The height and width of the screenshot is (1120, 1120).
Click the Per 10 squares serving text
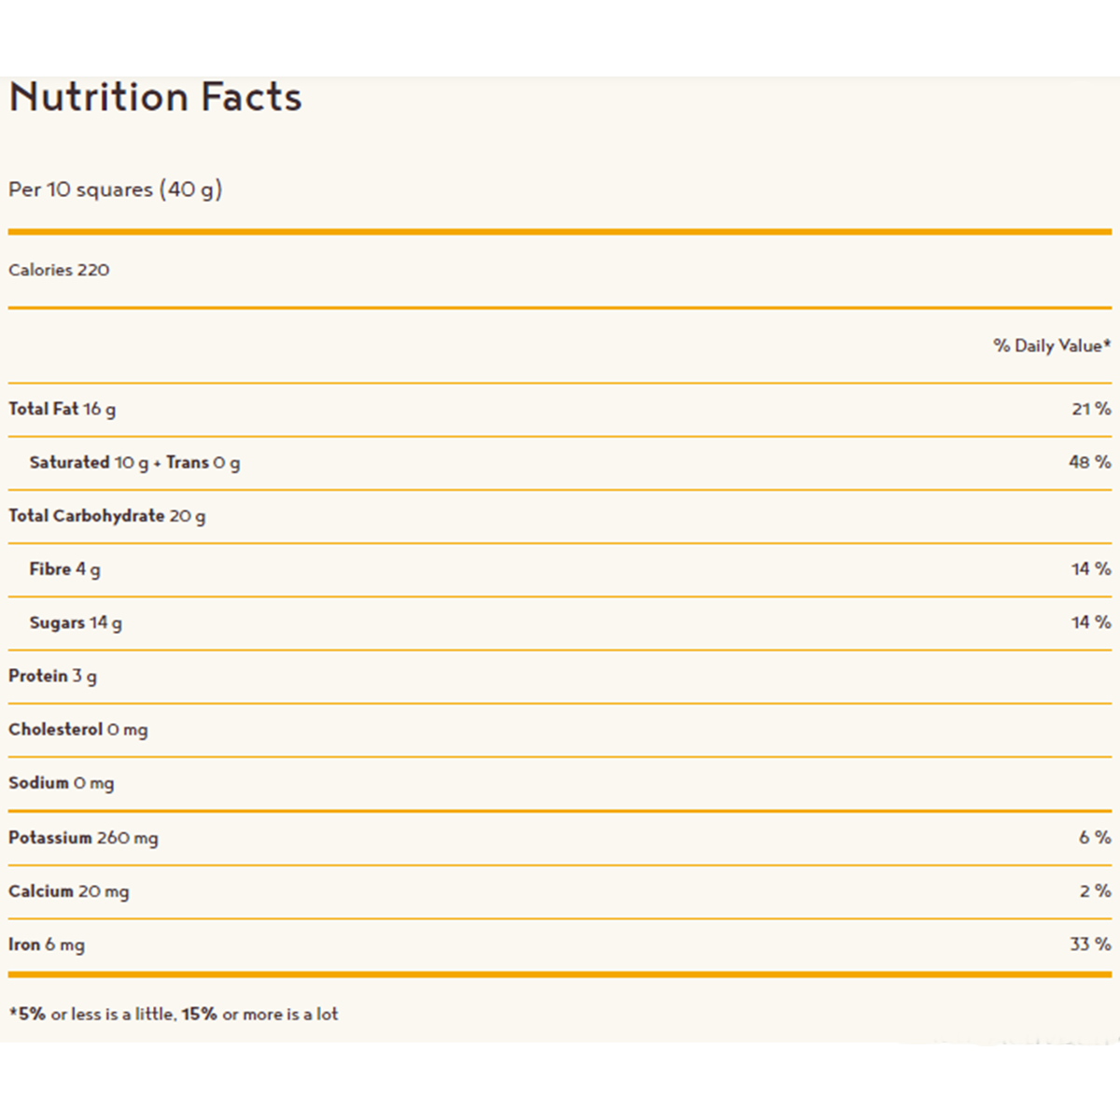116,189
